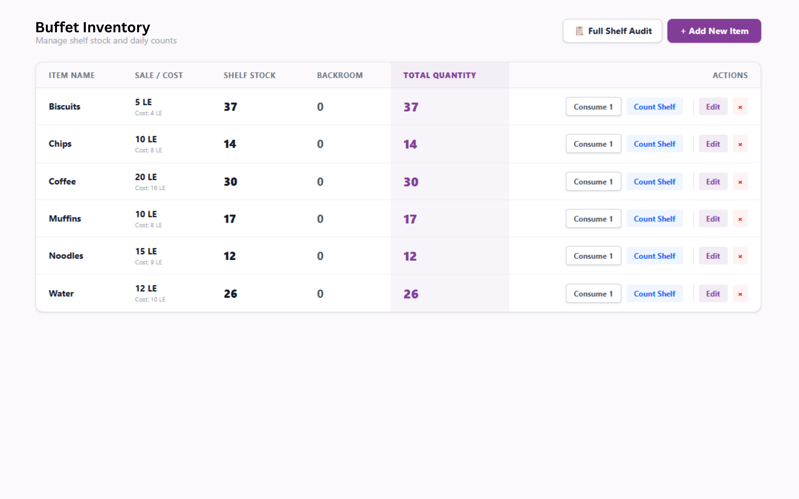Select the Biscuits item name
Image resolution: width=799 pixels, height=499 pixels.
pos(65,107)
